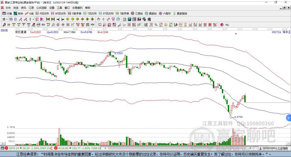Switch to K线 candlestick chart

[x=29, y=14]
